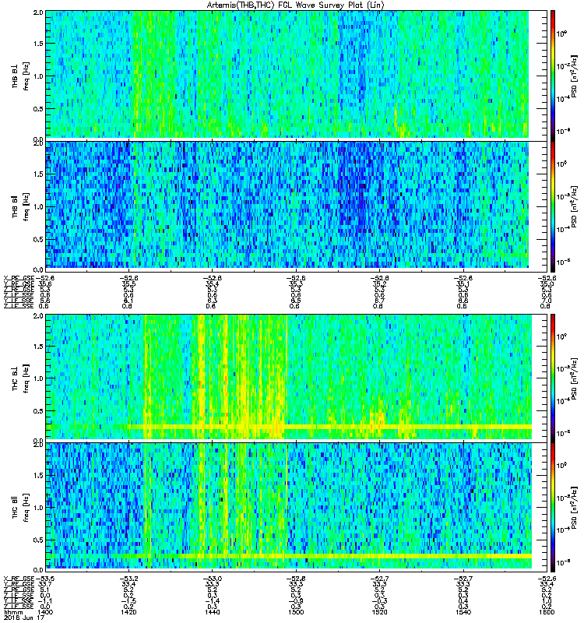Viewport: 584px width, 623px height.
Task: Click the plot title 'Artemis(THB,THC) FGL Wave Survey Plot (Lin)'
Action: click(296, 5)
